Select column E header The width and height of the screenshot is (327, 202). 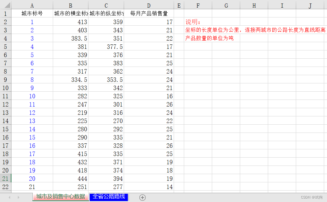click(179, 5)
